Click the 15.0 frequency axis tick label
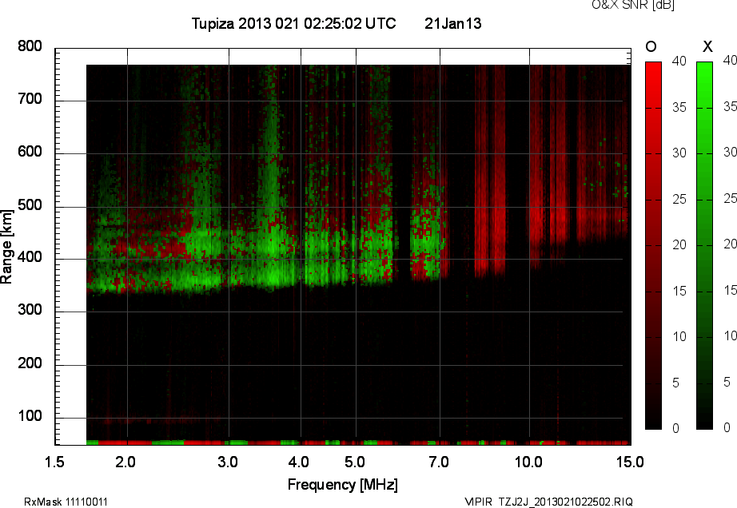The image size is (737, 508). coord(631,462)
